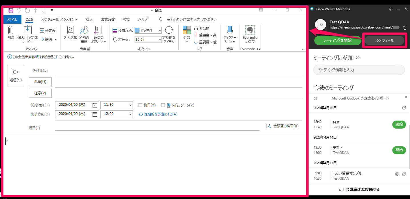Click the lightbulb tell-me icon

[161, 20]
